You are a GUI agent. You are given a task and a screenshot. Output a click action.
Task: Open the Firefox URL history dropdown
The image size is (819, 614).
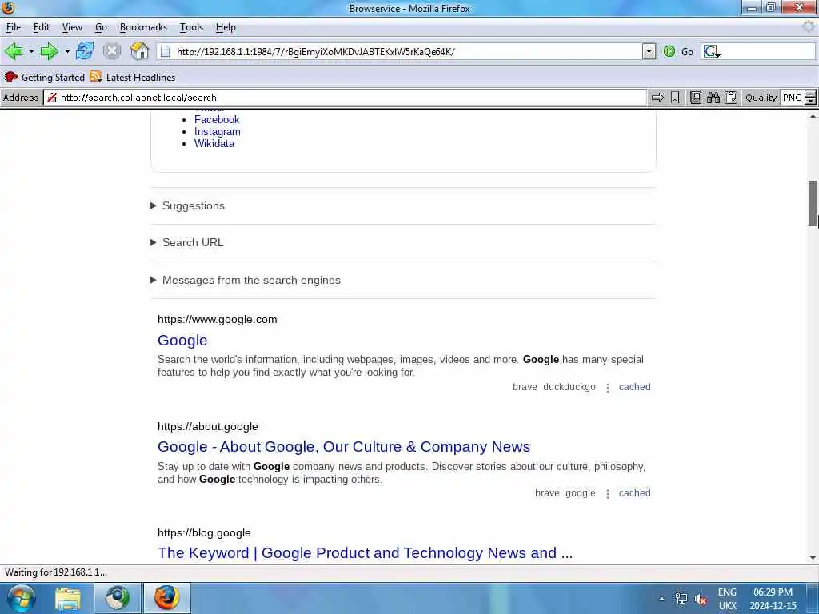[649, 51]
